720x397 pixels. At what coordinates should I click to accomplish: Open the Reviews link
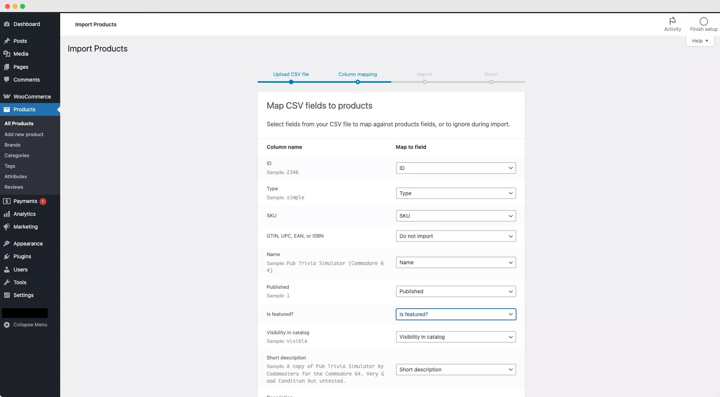pyautogui.click(x=14, y=187)
